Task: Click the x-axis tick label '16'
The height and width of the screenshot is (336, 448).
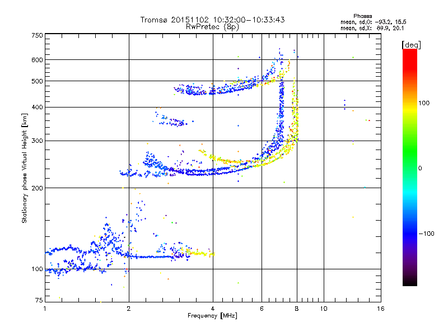Action: [x=381, y=309]
